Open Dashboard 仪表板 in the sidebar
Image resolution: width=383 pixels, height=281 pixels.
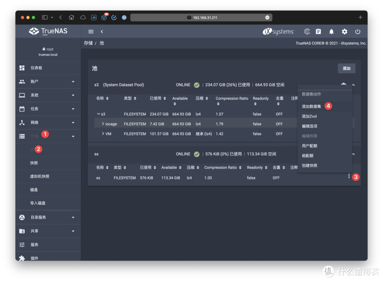(48, 68)
